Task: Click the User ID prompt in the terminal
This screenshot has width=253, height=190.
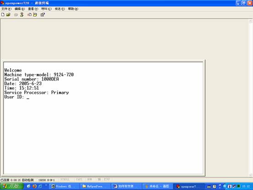Action: (x=14, y=97)
